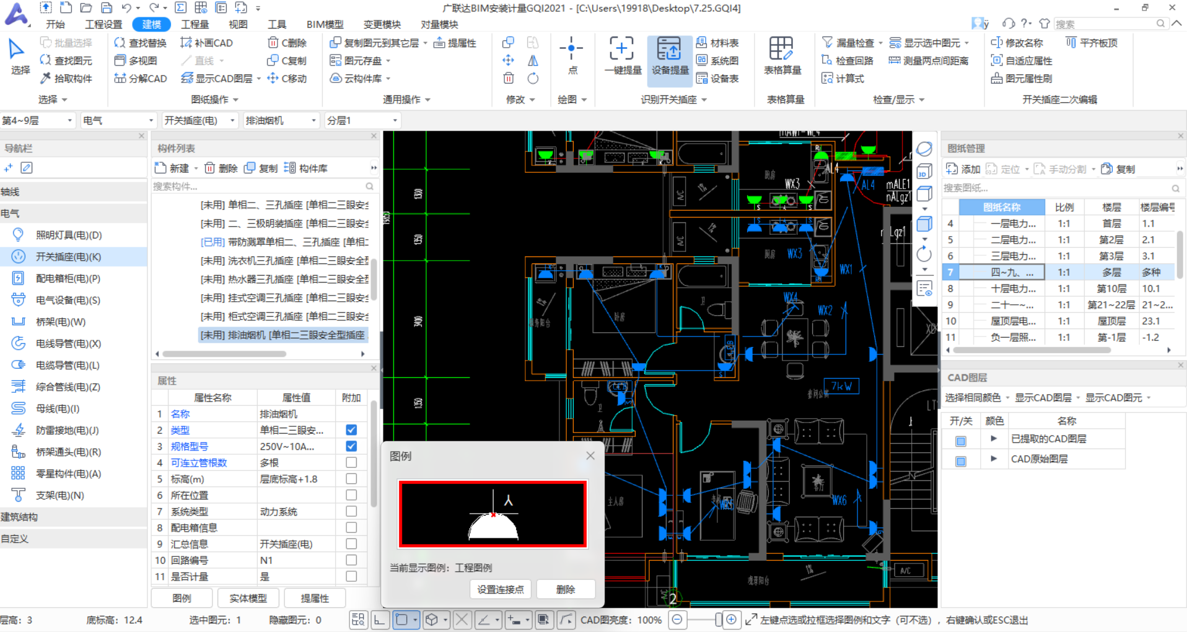The width and height of the screenshot is (1187, 632).
Task: Open the 变更模块 ribbon tab
Action: pyautogui.click(x=382, y=24)
